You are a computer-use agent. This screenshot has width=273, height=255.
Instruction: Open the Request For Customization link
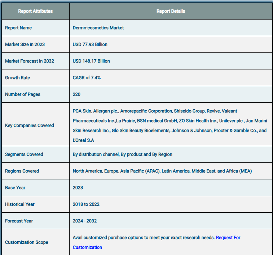(x=228, y=238)
